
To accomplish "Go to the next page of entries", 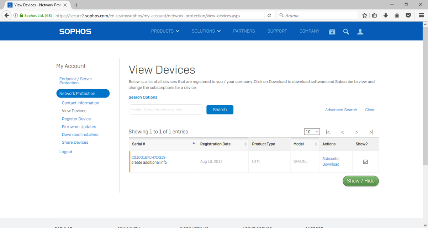I will tap(356, 132).
